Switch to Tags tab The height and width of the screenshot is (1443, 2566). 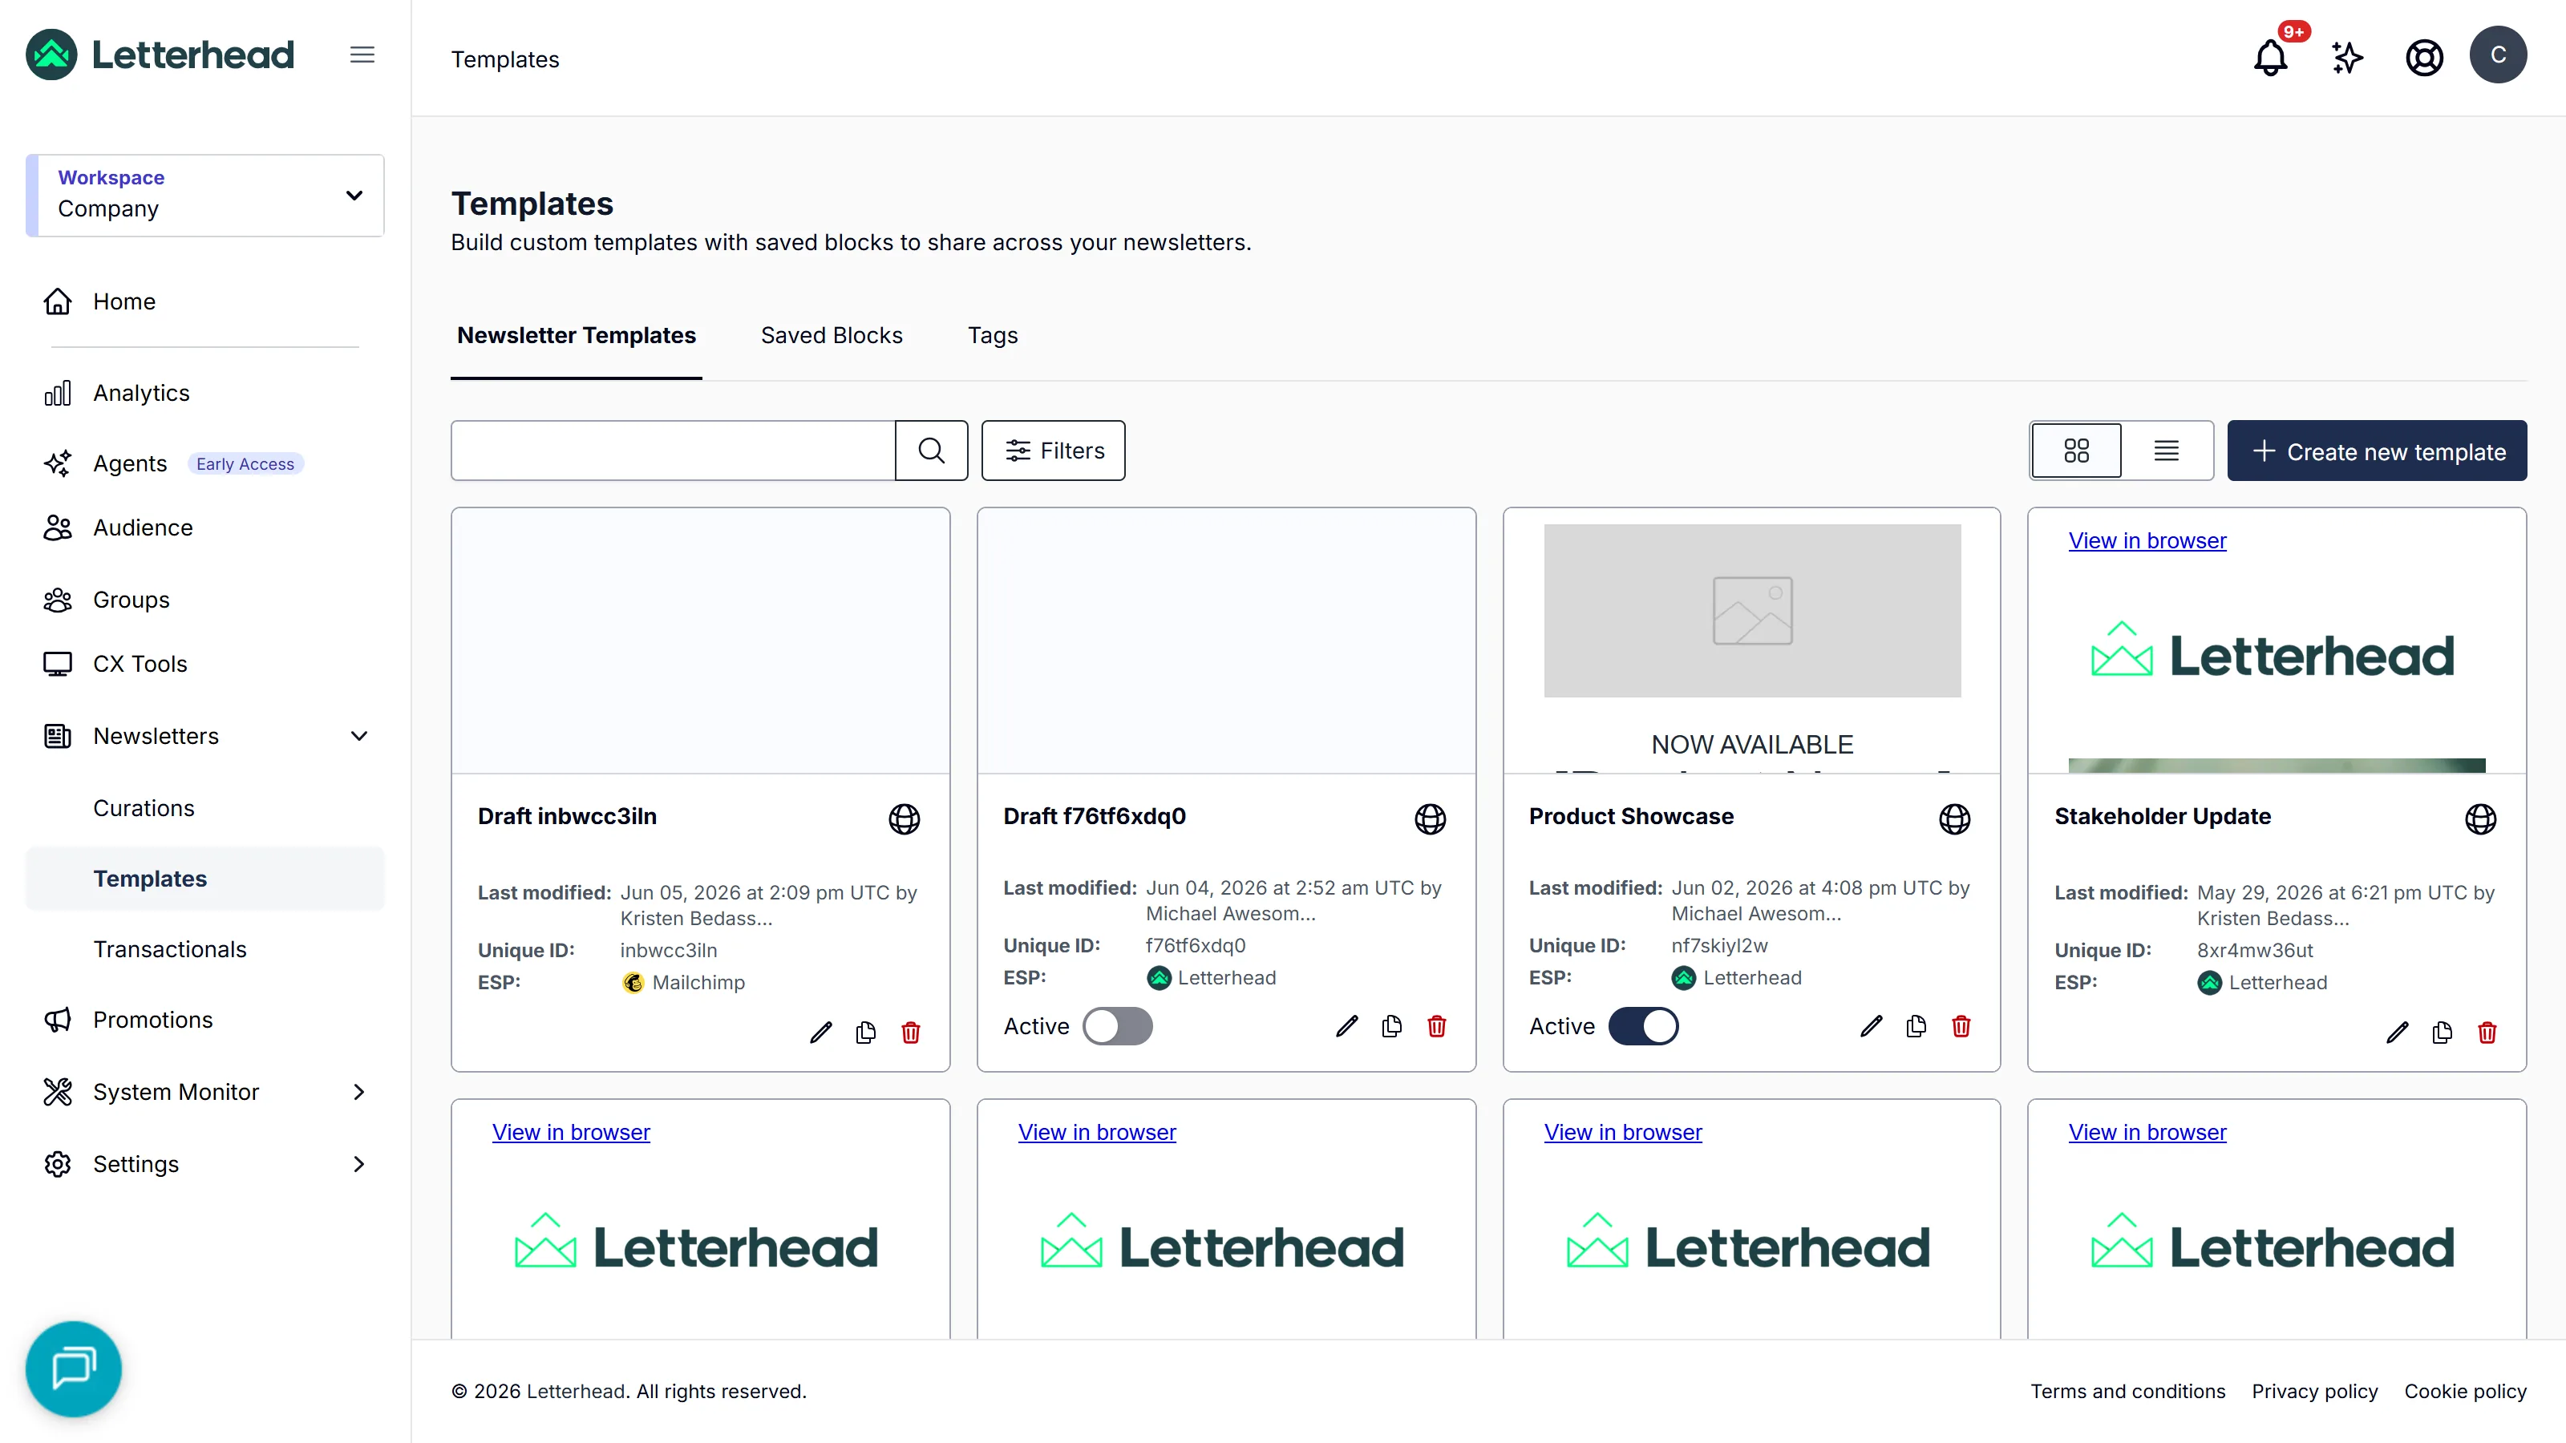tap(992, 336)
